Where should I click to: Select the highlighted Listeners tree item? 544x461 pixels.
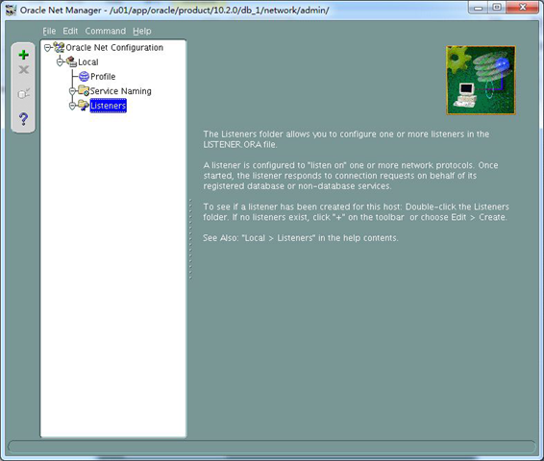(109, 106)
